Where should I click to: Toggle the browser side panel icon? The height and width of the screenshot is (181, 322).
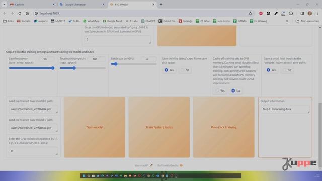click(302, 13)
